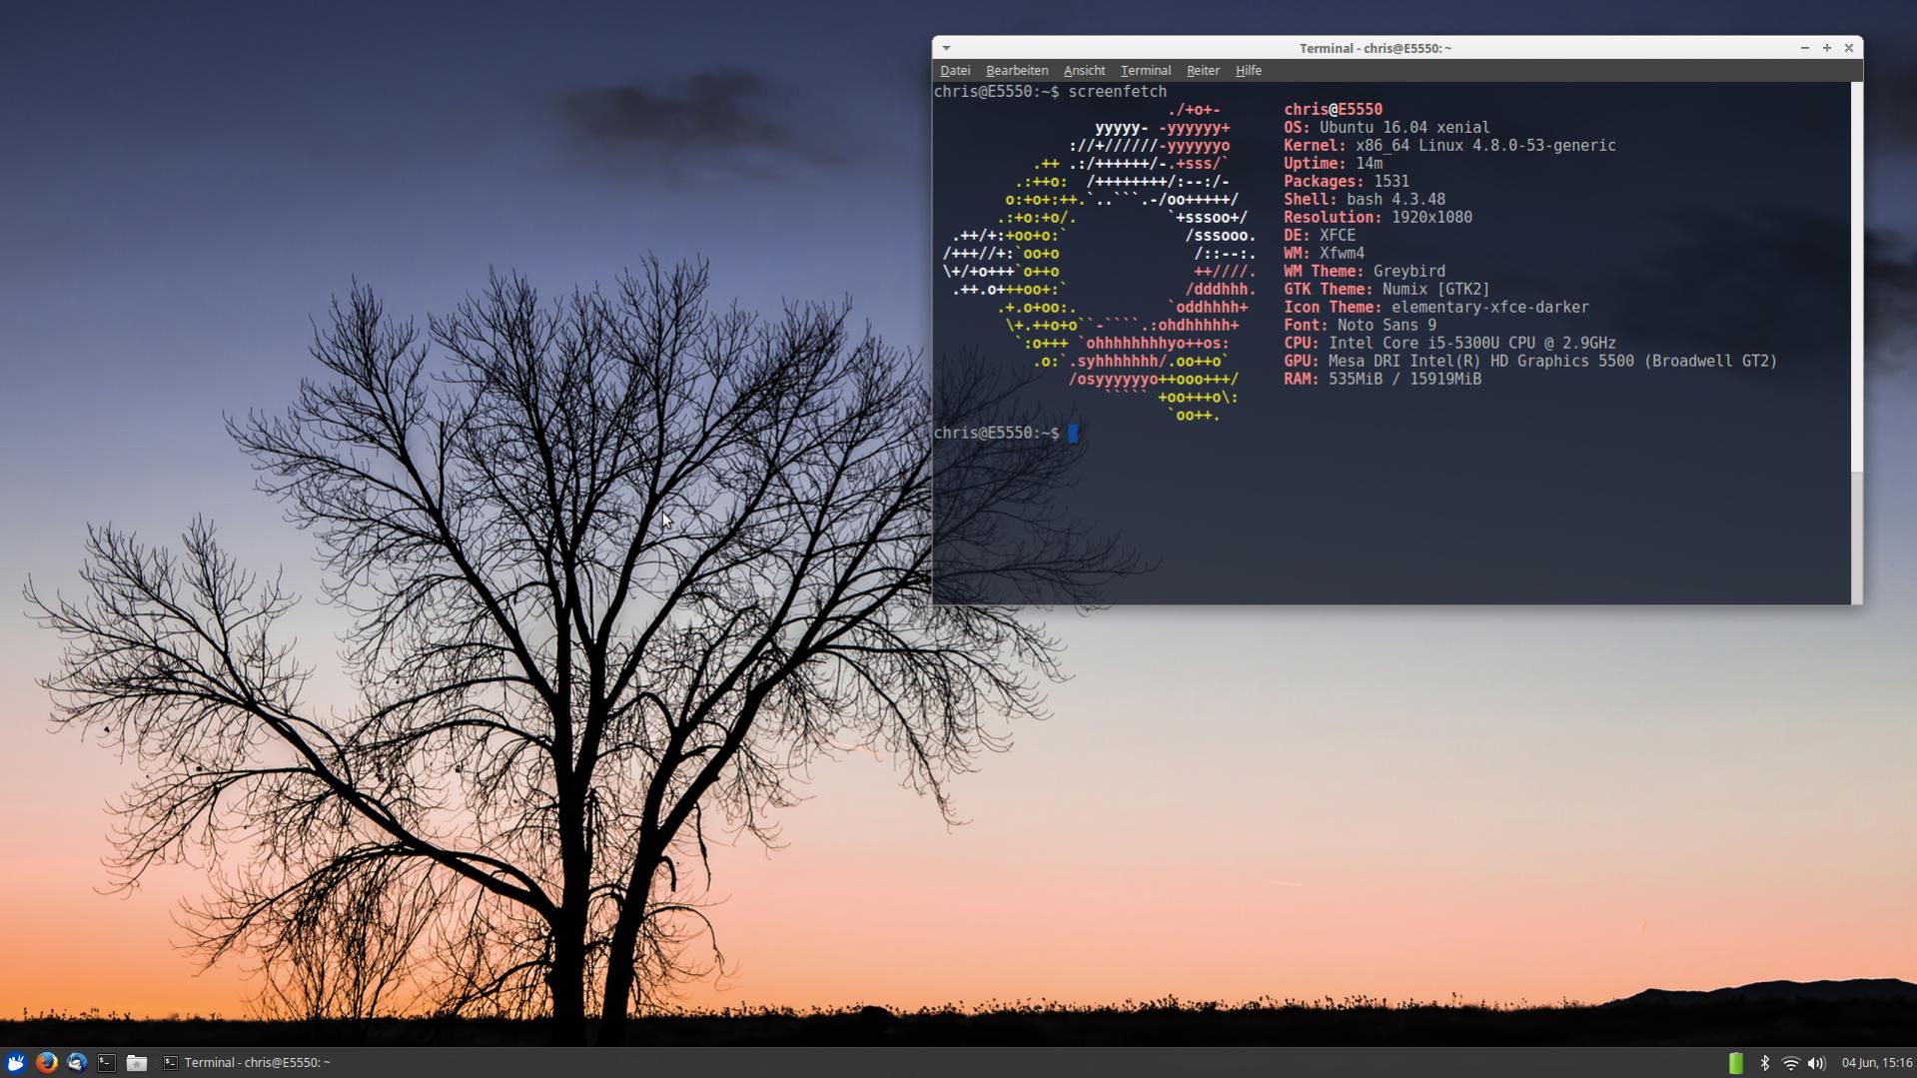Image resolution: width=1917 pixels, height=1078 pixels.
Task: Open the Wi-Fi network indicator
Action: [x=1790, y=1063]
